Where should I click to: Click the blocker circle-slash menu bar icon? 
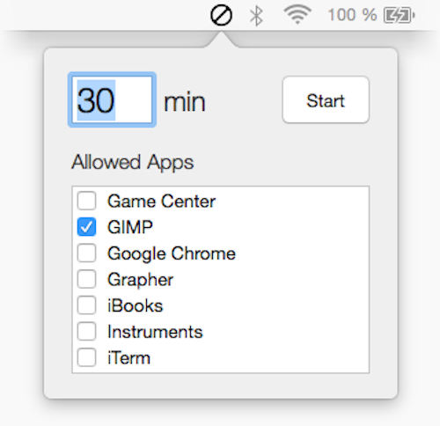pos(221,15)
